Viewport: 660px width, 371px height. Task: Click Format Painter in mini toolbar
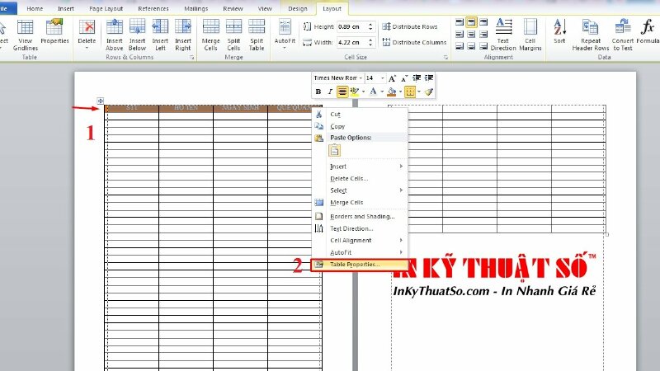coord(428,92)
